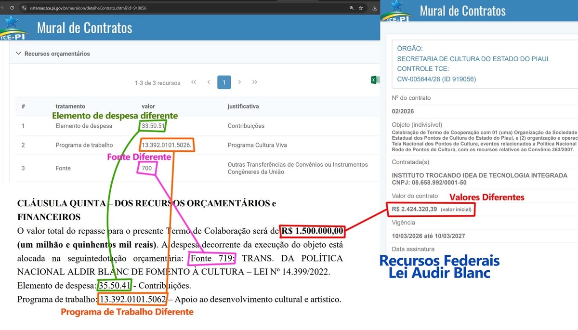Open browser downloads icon
This screenshot has height=330, width=578.
[x=375, y=8]
